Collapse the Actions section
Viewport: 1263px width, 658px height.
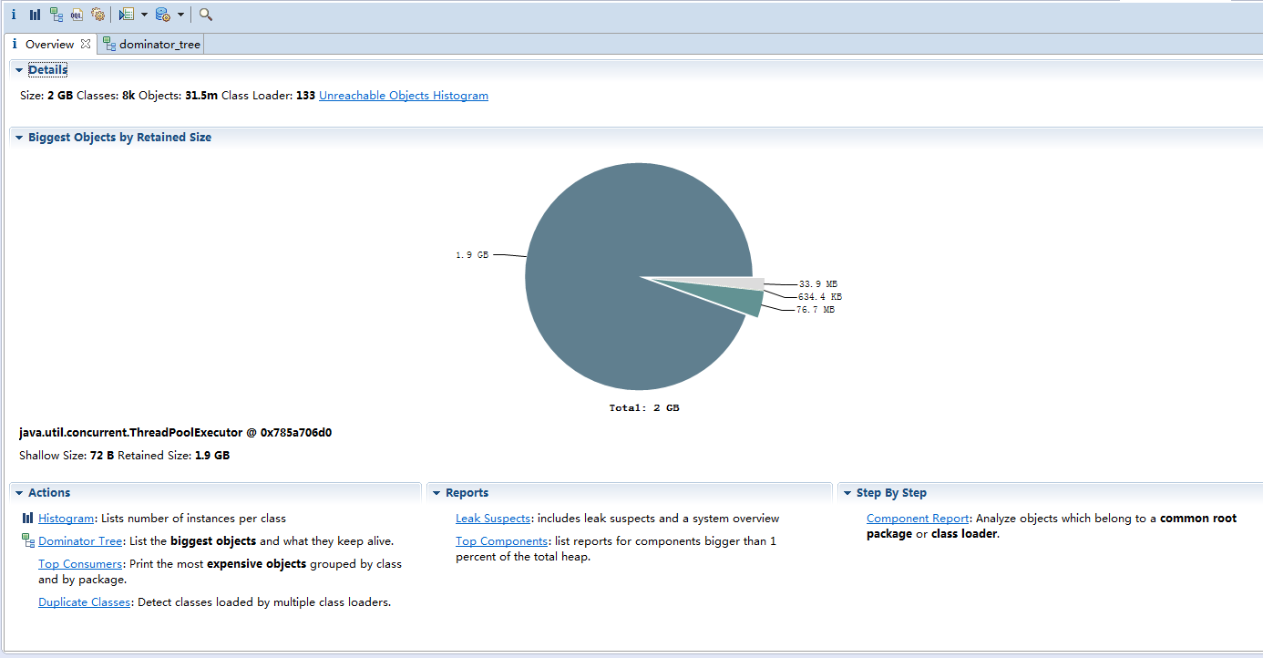[19, 493]
